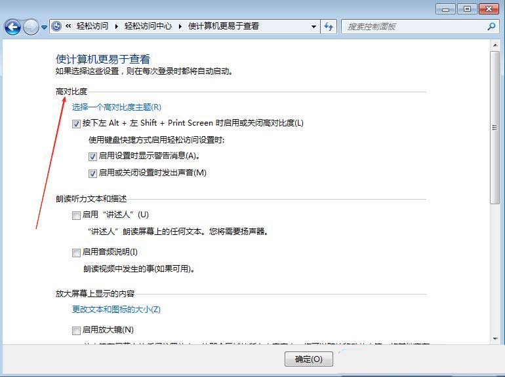Open 选择一个高对比度主题 link

(x=116, y=107)
